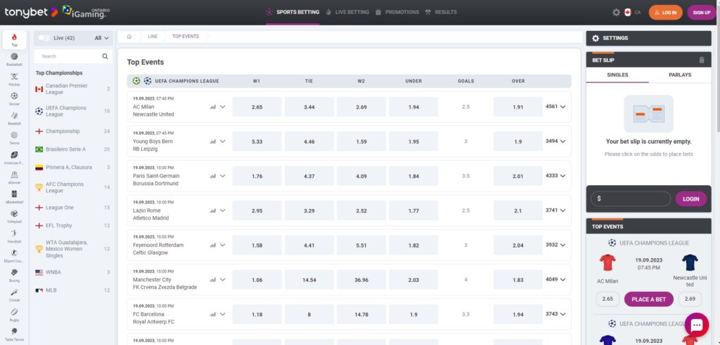
Task: Select Volleyball in the sports sidebar
Action: click(14, 216)
